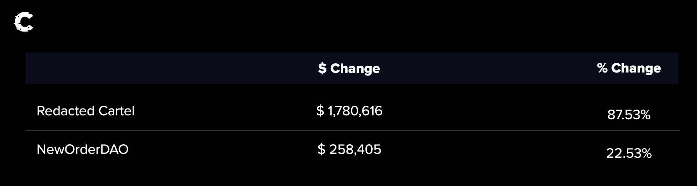Select the NewOrderDAO row label
Image resolution: width=697 pixels, height=186 pixels.
(82, 149)
